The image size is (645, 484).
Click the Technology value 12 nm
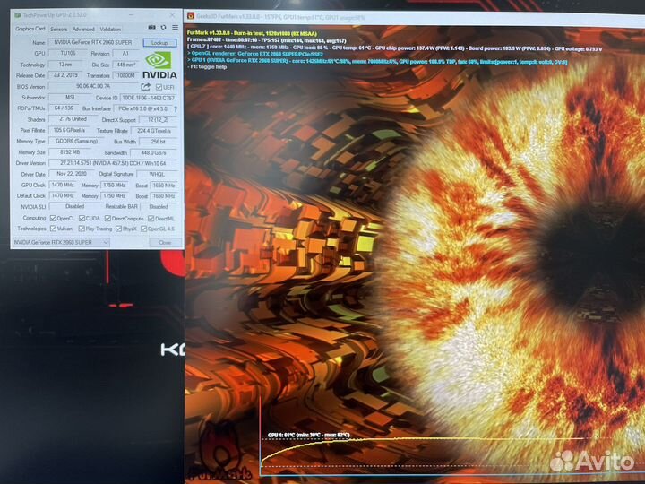[x=65, y=65]
